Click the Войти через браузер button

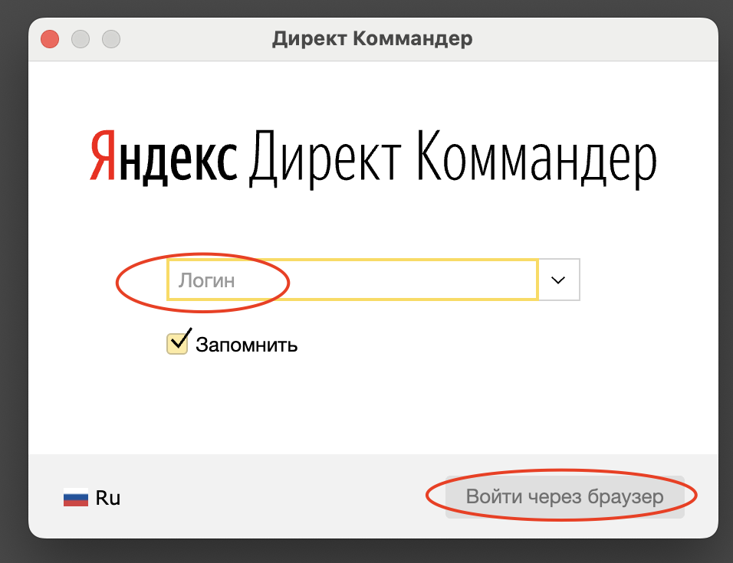click(565, 496)
